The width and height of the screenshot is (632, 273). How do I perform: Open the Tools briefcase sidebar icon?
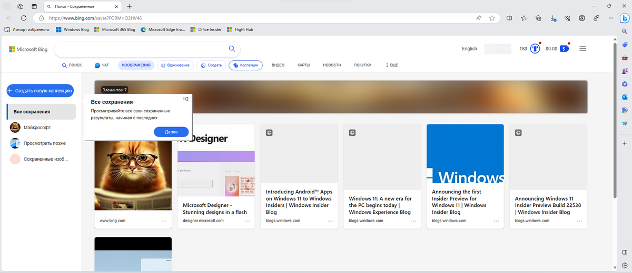(625, 57)
